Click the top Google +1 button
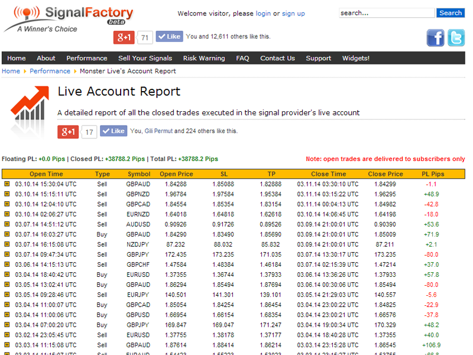473x355 pixels. coord(124,37)
